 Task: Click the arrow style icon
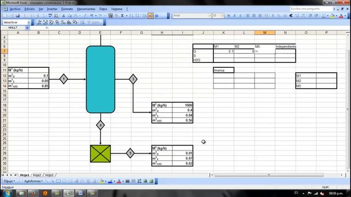click(x=139, y=181)
